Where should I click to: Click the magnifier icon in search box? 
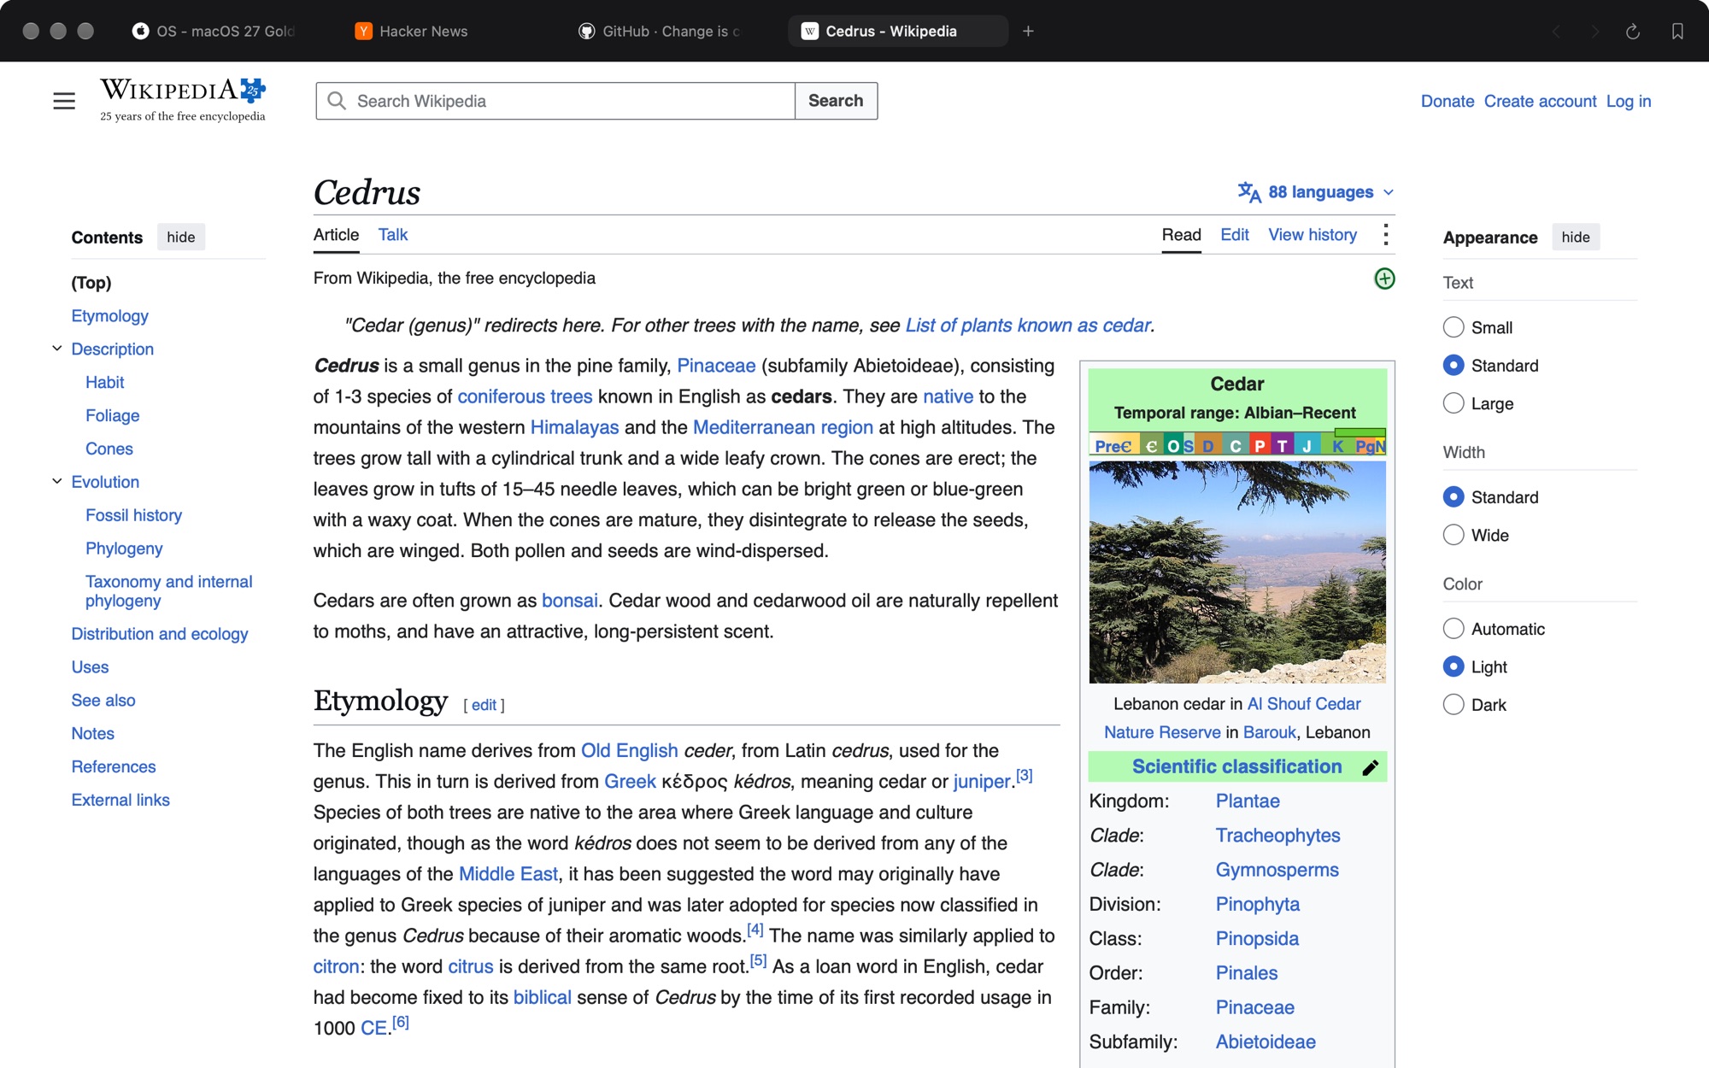click(337, 101)
